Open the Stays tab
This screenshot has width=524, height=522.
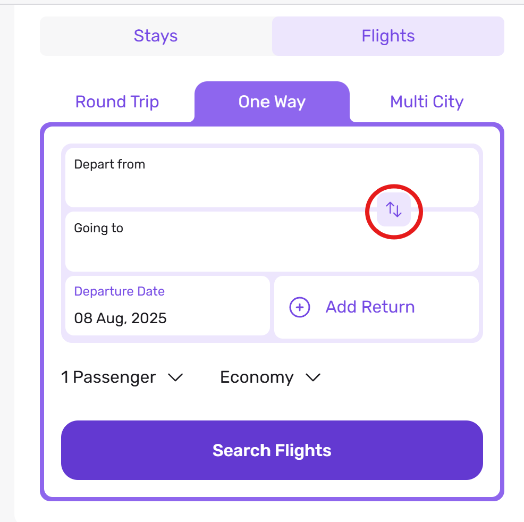[x=156, y=36]
